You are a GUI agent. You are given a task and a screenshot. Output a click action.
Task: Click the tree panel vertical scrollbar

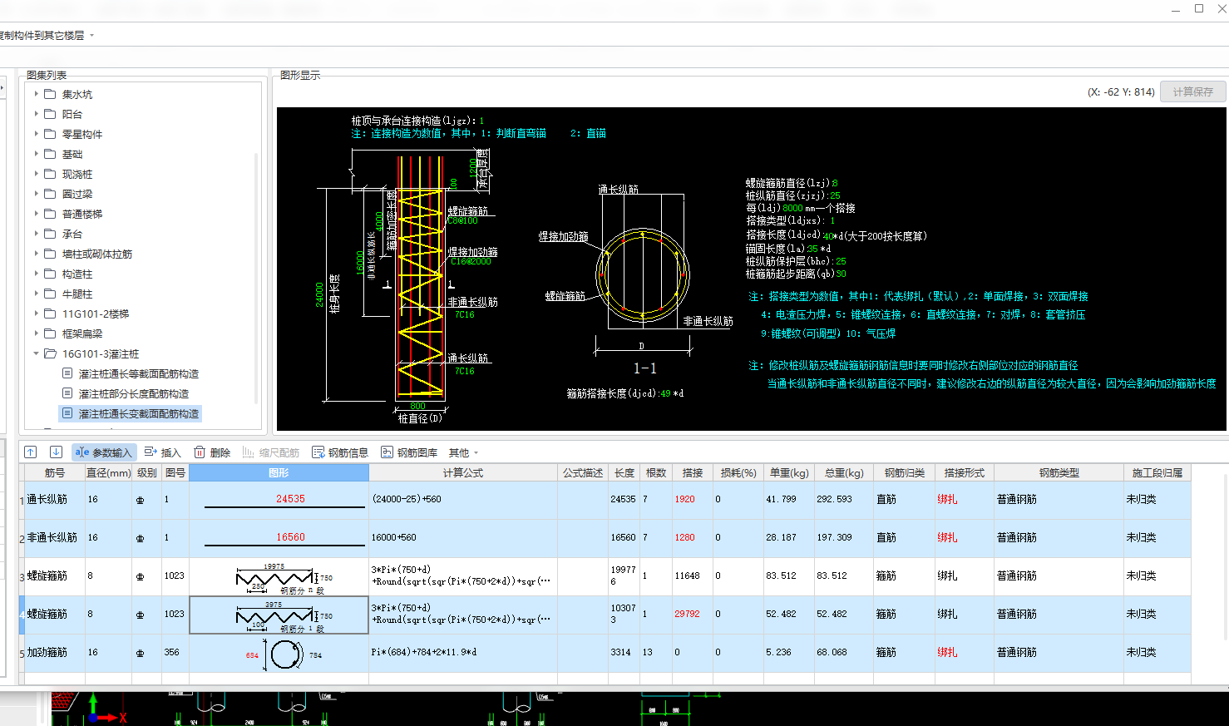point(256,279)
